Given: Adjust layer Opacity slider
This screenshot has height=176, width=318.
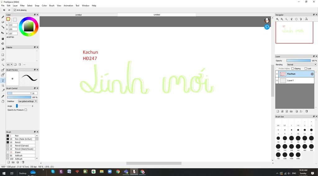Looking at the screenshot, I should [298, 60].
